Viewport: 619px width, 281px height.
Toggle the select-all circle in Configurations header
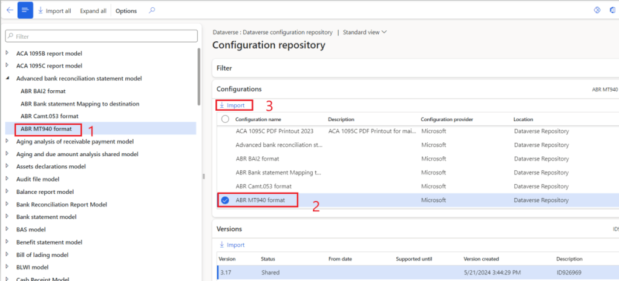tap(225, 119)
